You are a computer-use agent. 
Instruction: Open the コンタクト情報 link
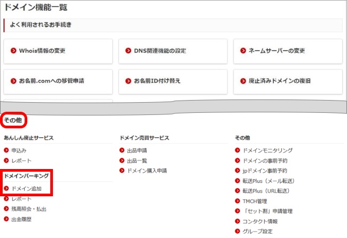tap(260, 221)
